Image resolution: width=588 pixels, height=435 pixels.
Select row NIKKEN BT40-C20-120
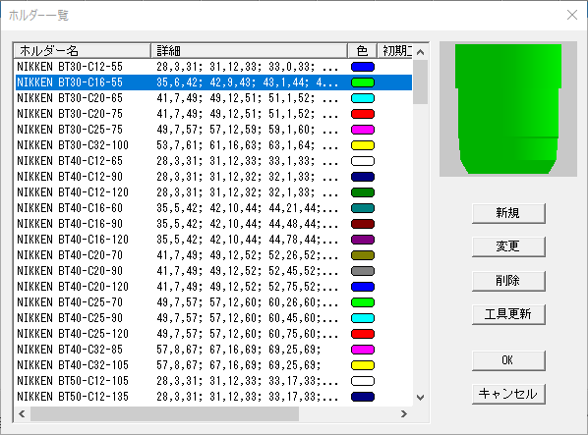[x=213, y=287]
